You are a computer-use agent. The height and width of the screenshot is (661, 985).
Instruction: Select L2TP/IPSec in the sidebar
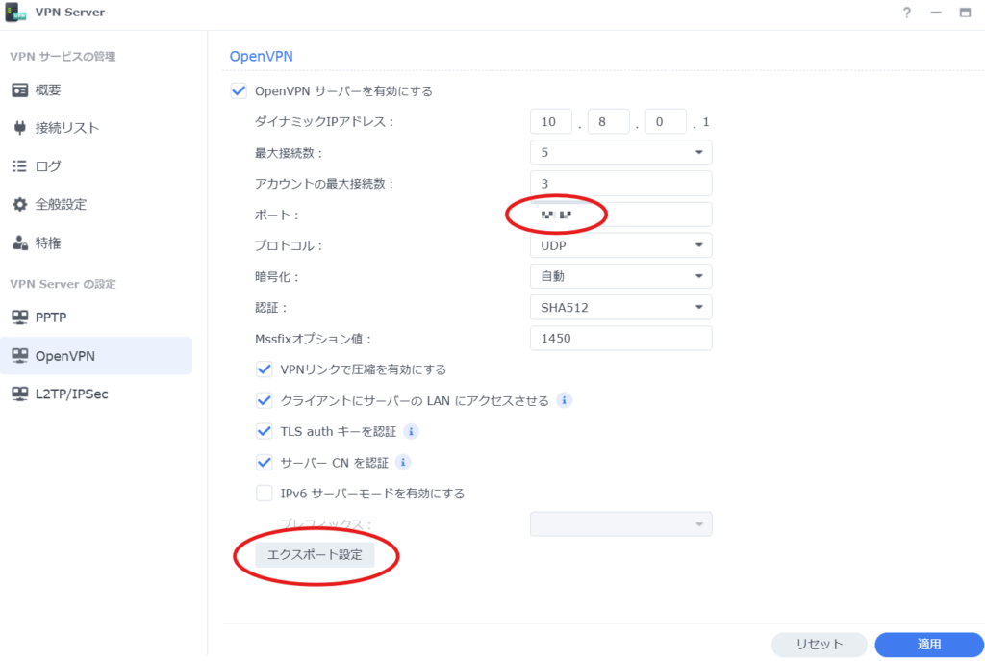[71, 394]
